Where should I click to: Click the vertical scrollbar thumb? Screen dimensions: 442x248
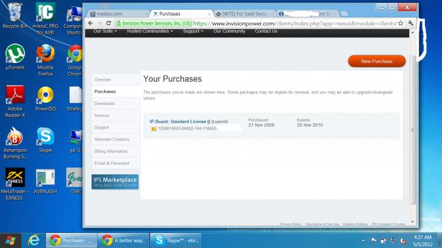pyautogui.click(x=413, y=130)
